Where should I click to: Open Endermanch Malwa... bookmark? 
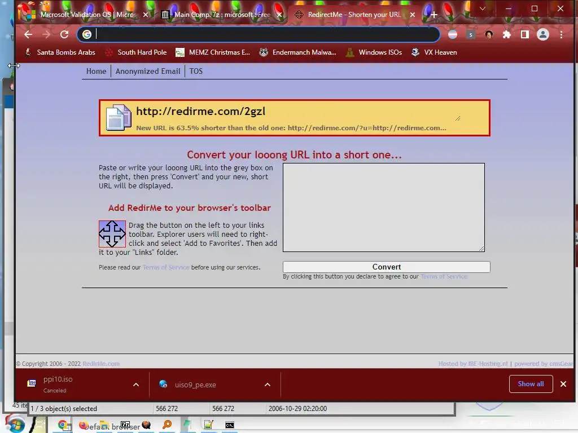click(x=297, y=52)
